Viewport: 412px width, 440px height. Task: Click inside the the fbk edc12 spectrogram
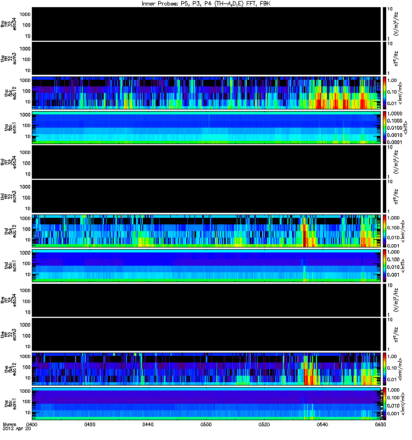pyautogui.click(x=206, y=369)
